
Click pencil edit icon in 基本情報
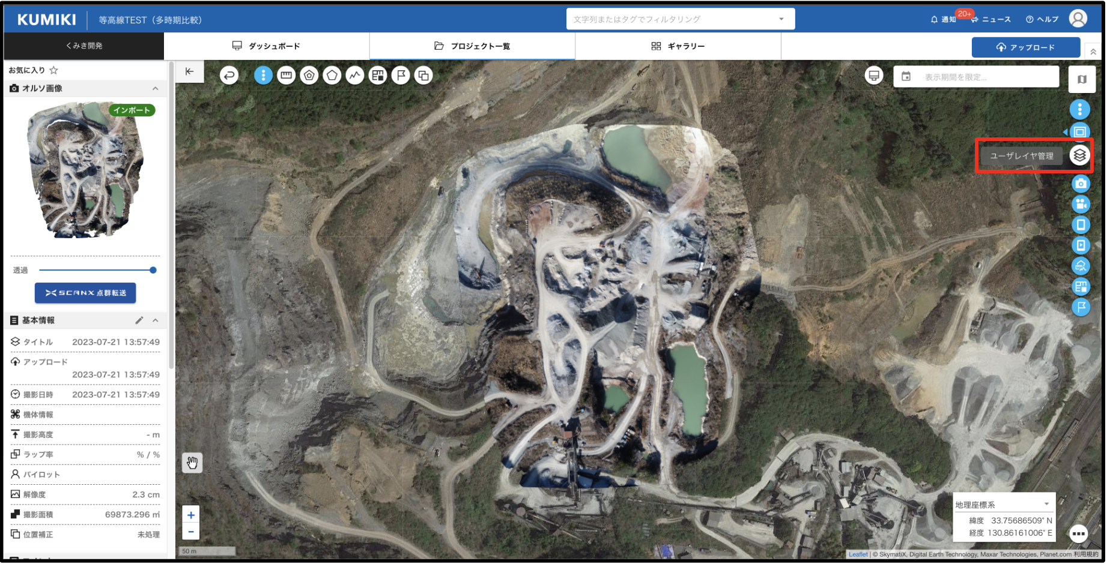tap(139, 320)
